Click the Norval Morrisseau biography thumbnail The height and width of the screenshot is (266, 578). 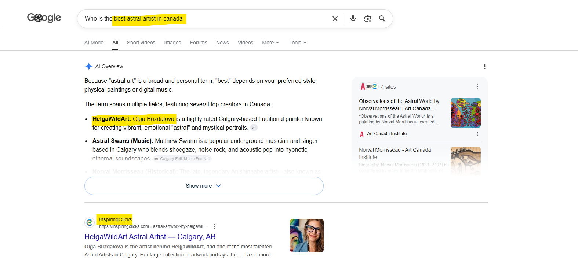pos(466,160)
